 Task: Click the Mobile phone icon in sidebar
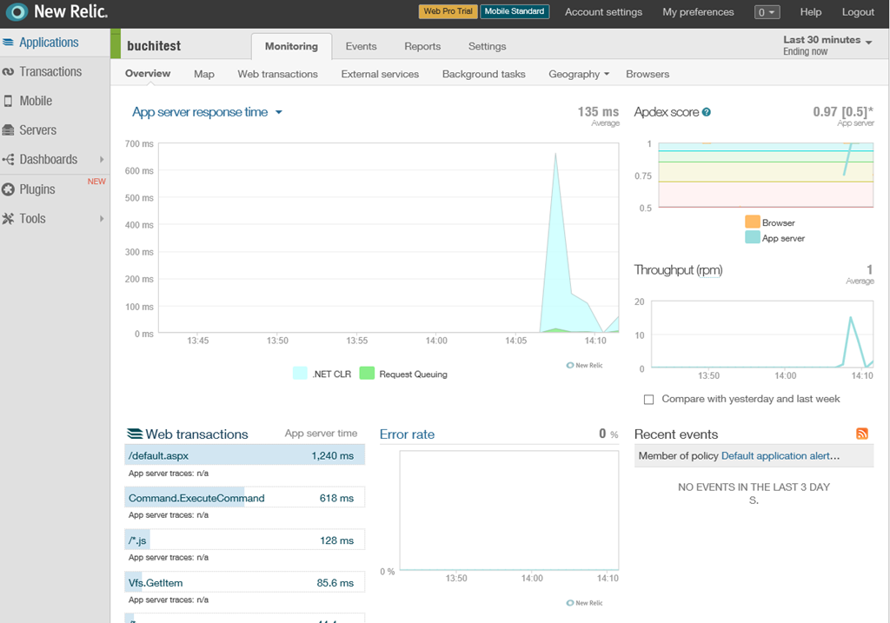(9, 101)
